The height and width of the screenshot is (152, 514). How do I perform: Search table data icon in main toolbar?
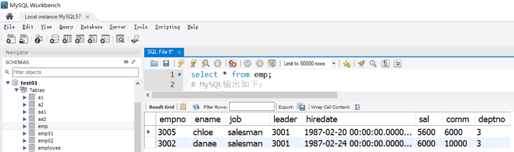point(120,39)
